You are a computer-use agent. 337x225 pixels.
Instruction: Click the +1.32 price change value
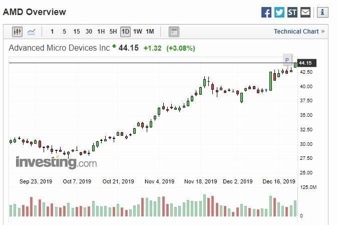point(152,48)
